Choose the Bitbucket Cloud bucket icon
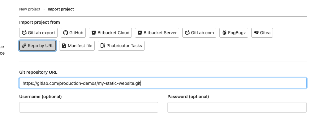The width and height of the screenshot is (324, 116). click(x=93, y=33)
